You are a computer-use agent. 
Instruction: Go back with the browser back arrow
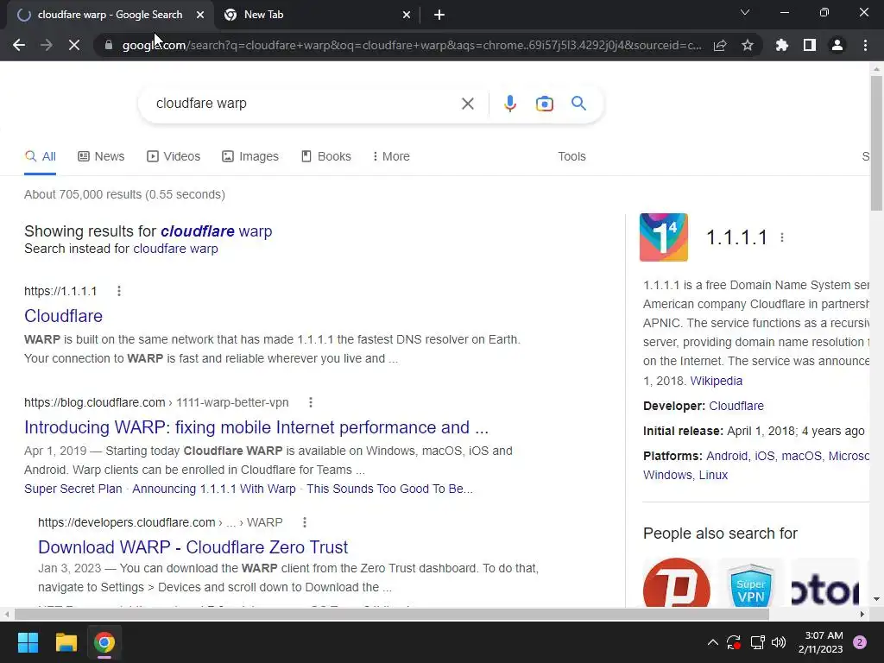coord(19,45)
